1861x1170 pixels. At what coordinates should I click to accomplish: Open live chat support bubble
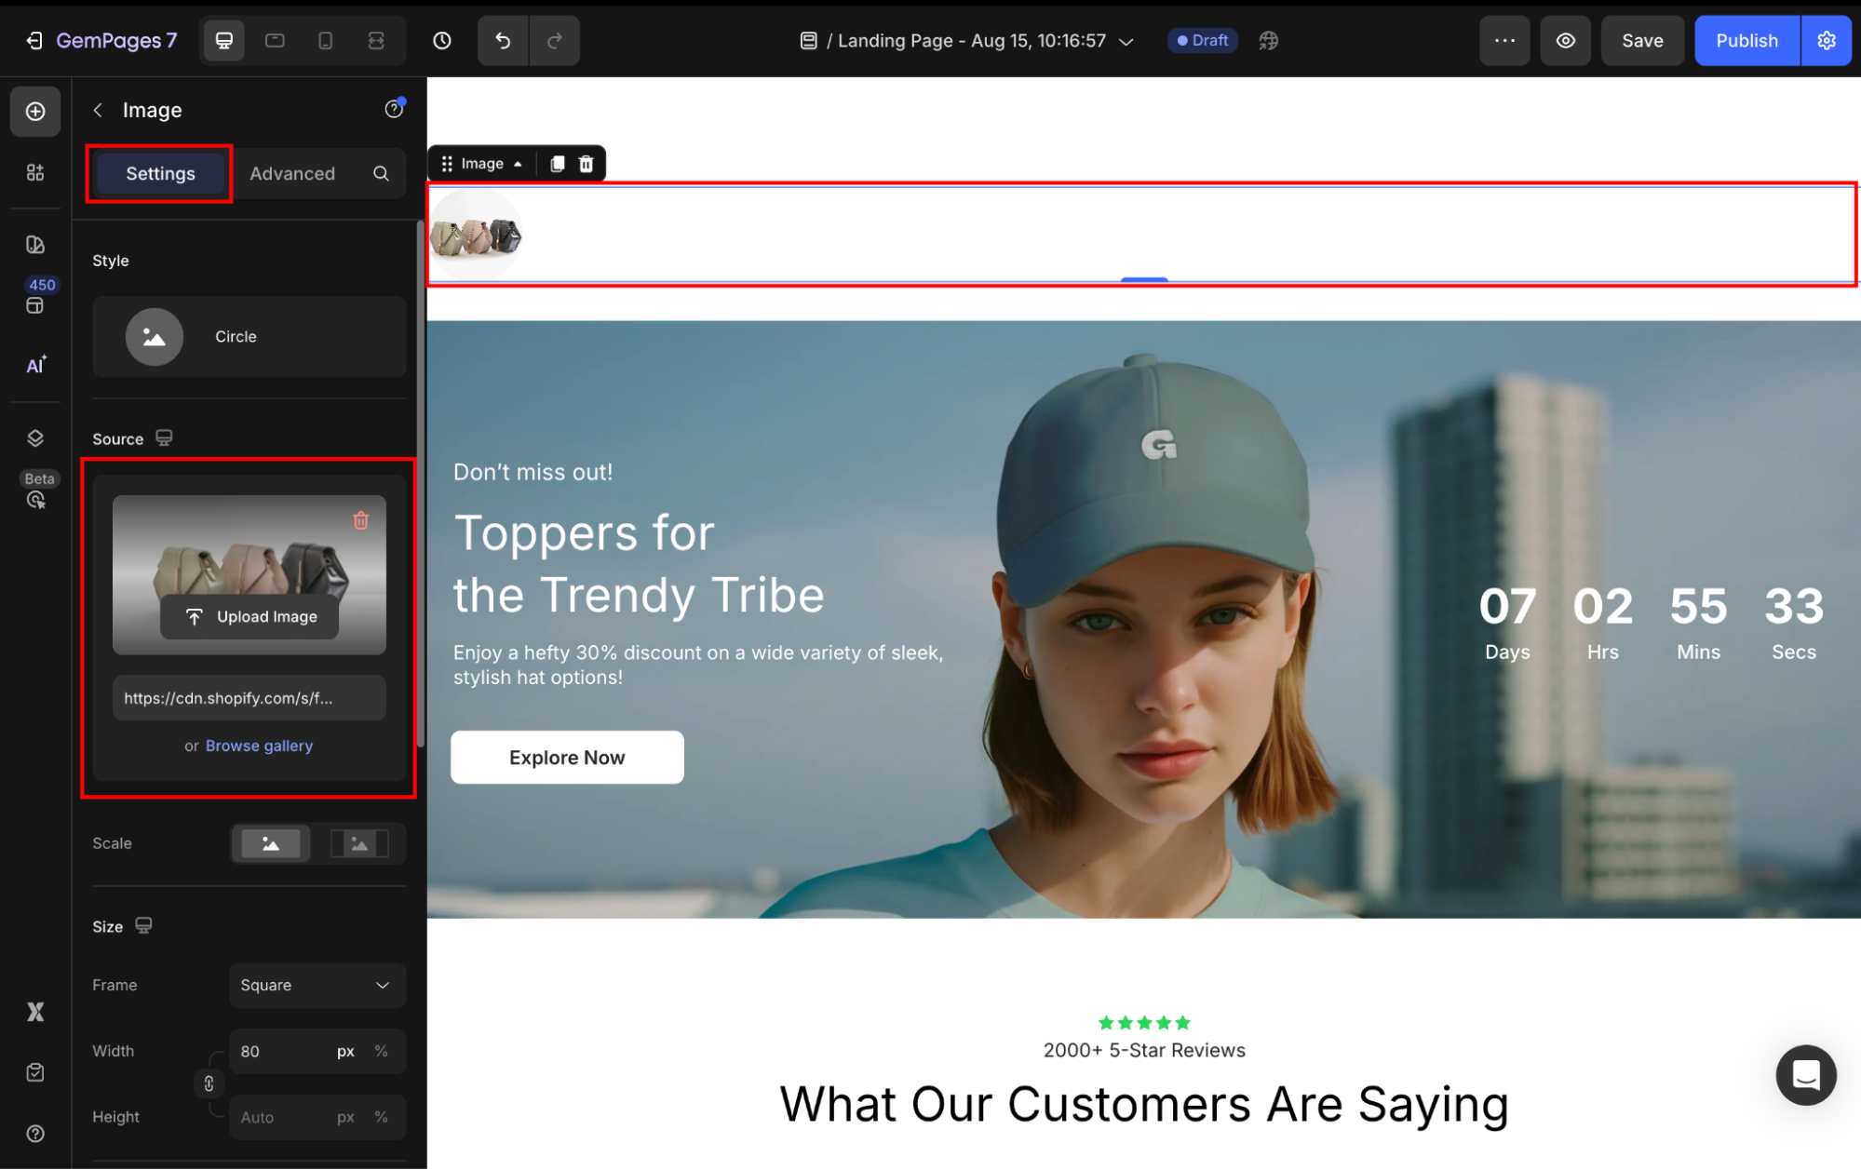pos(1805,1075)
